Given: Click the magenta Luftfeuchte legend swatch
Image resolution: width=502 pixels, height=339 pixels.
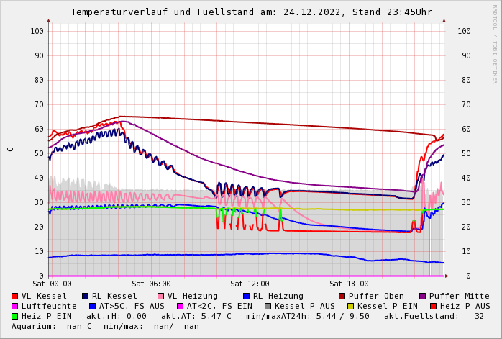Looking at the screenshot, I should click(x=15, y=306).
